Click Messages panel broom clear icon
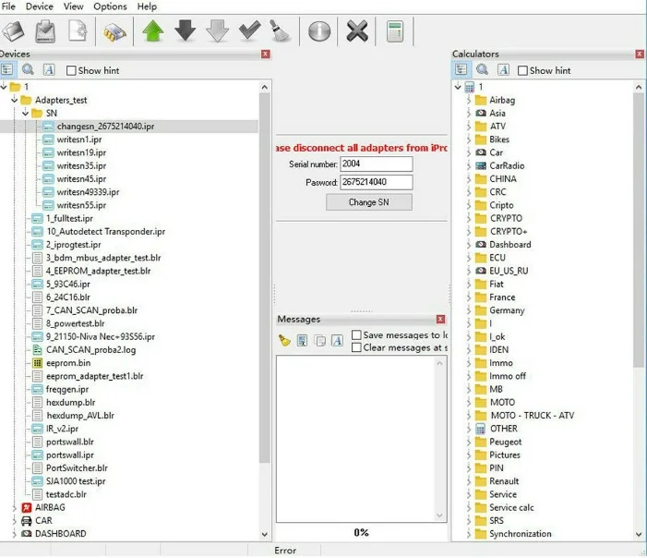647x558 pixels. click(x=284, y=340)
